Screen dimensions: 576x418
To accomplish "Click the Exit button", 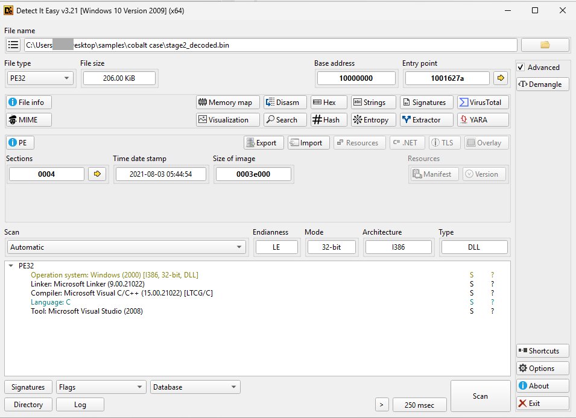I will pos(543,404).
